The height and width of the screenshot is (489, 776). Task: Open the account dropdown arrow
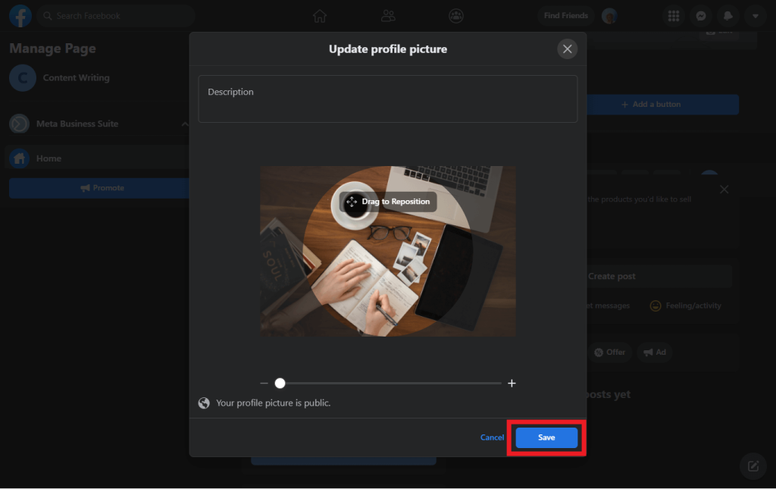click(x=756, y=16)
